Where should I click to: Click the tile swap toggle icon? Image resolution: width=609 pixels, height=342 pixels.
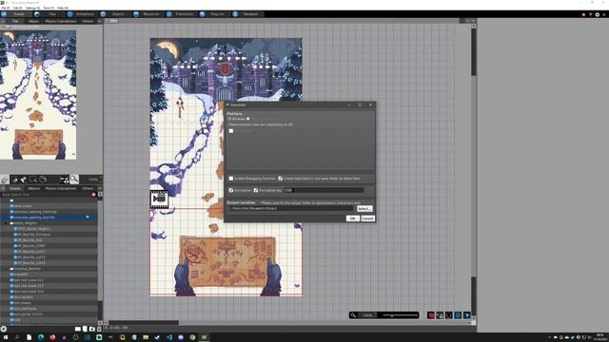pos(64,180)
